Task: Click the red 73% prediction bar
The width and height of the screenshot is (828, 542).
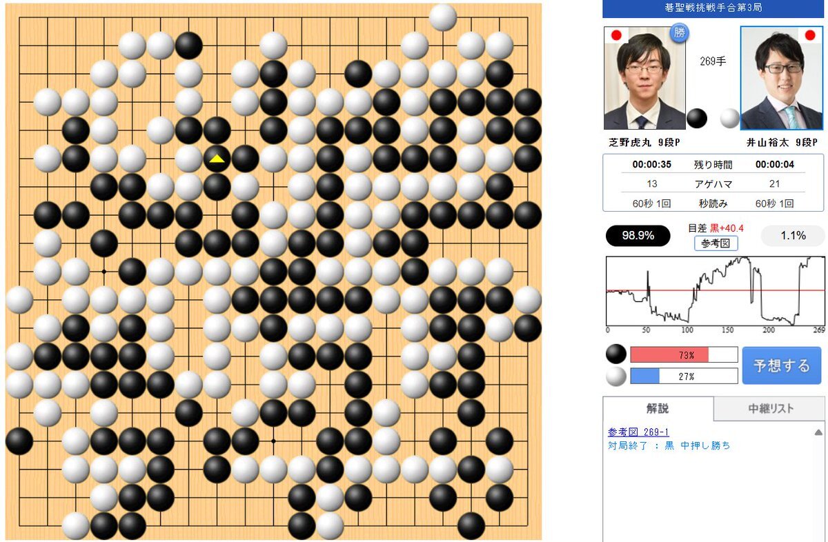Action: point(669,354)
